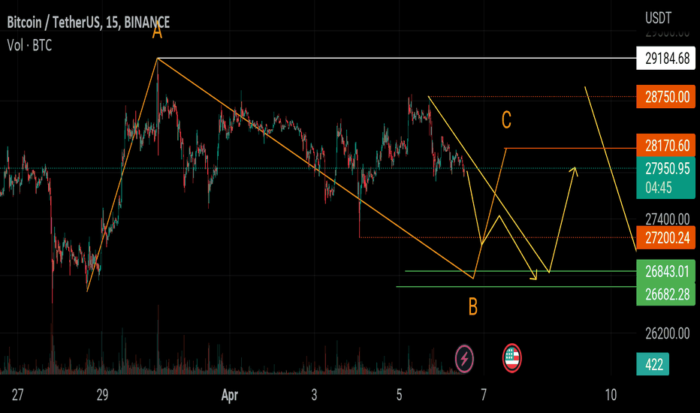
Task: Click the 27400.00 price scale tick
Action: click(668, 219)
